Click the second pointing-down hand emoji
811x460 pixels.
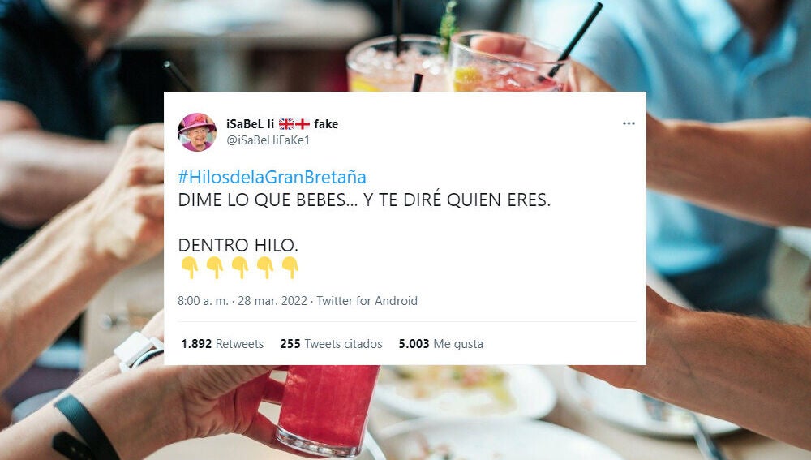pos(215,268)
